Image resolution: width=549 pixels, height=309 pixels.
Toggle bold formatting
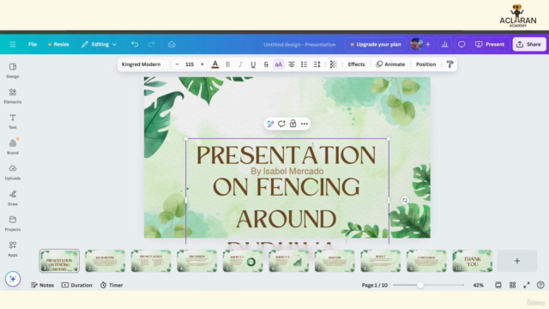coord(228,64)
